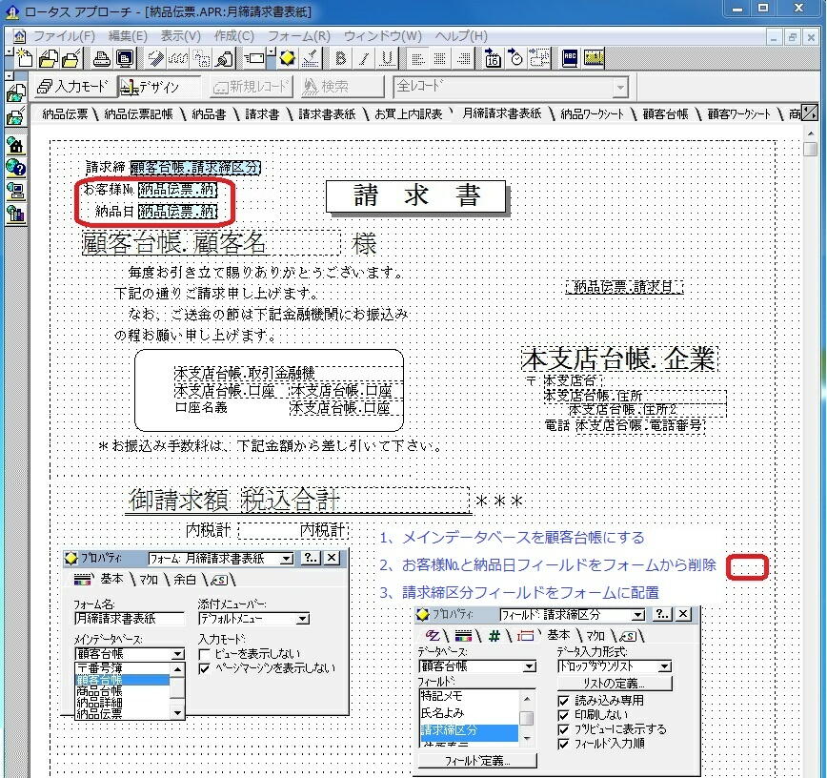Click the yellow ruler toolbar icon
The height and width of the screenshot is (778, 827).
[594, 58]
